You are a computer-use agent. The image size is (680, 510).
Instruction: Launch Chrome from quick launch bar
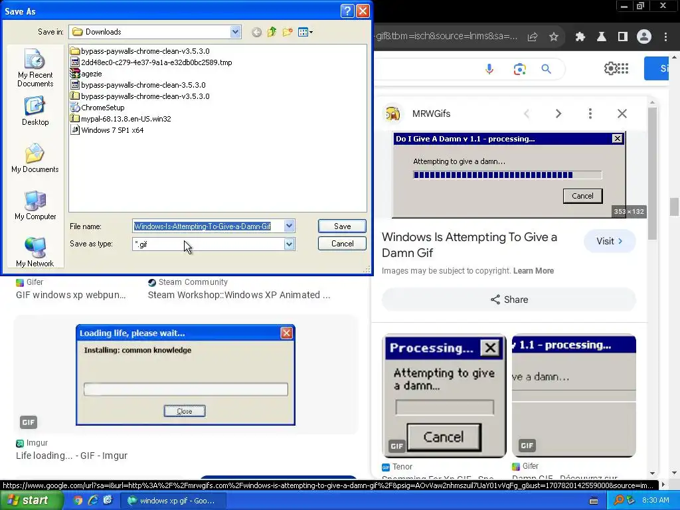pos(78,501)
